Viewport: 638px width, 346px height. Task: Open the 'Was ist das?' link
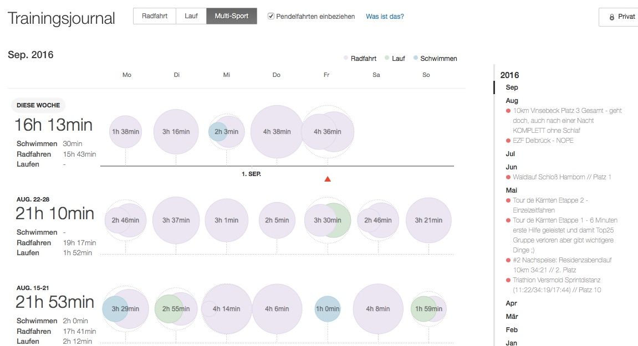(x=385, y=17)
